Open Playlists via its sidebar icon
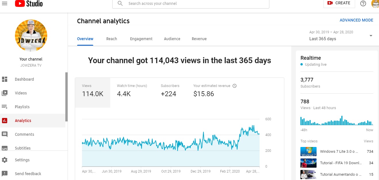This screenshot has height=180, width=379. click(5, 107)
